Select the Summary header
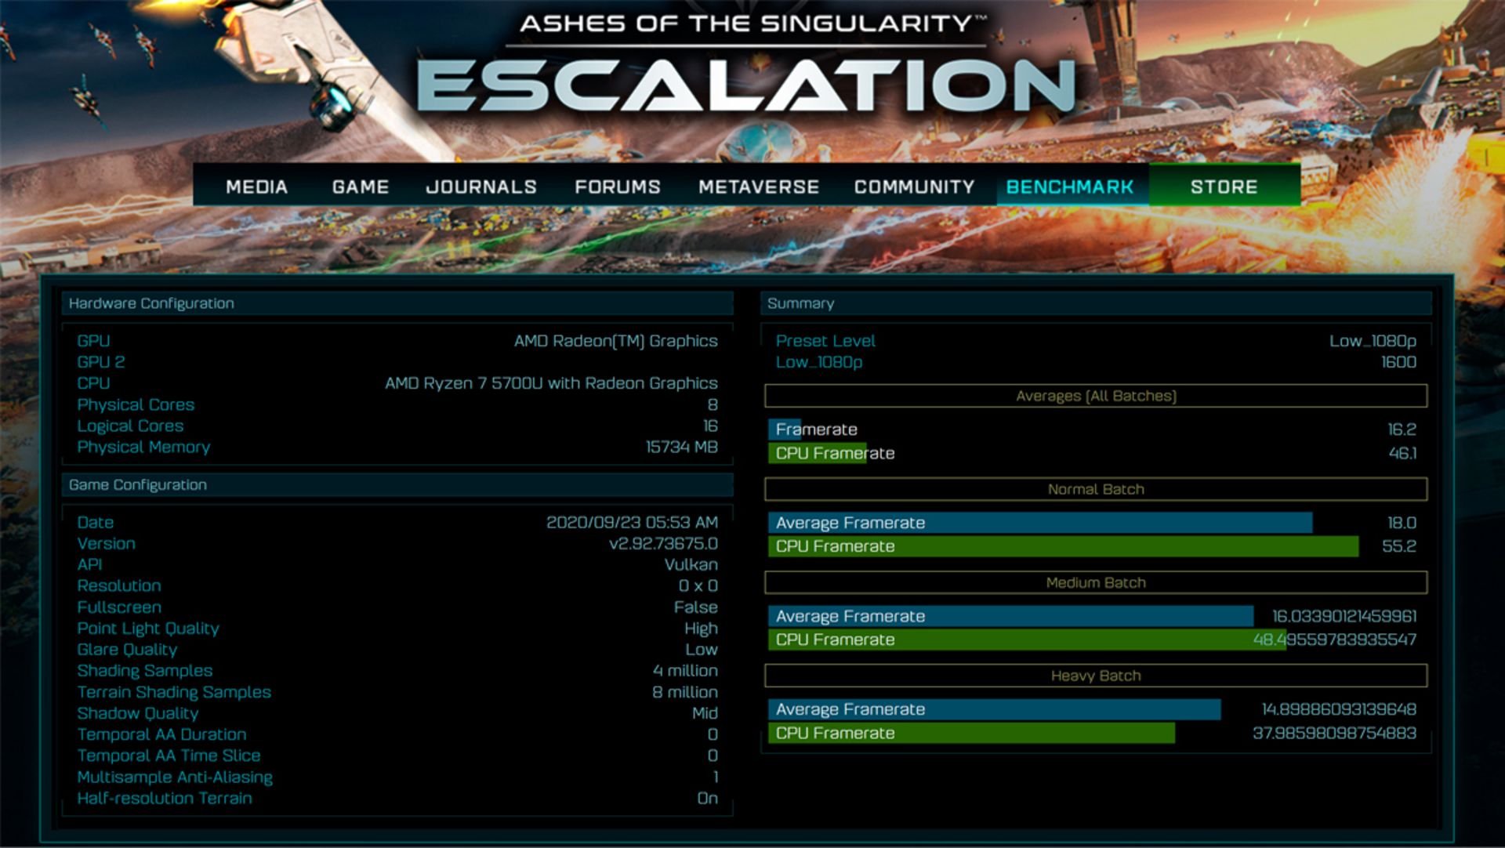Image resolution: width=1505 pixels, height=848 pixels. pos(1095,303)
